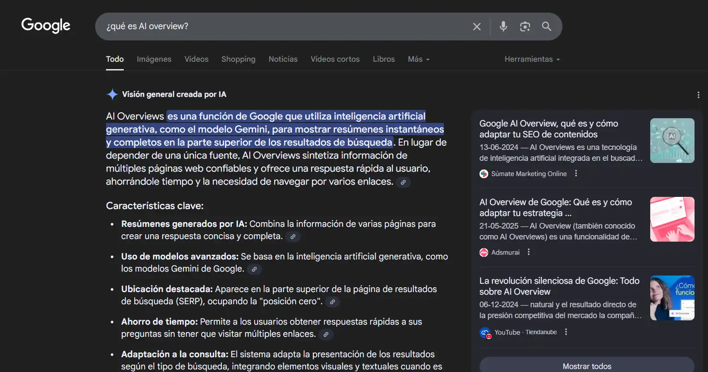Open three-dot menu next to Súmate Marketing Online

coord(576,173)
